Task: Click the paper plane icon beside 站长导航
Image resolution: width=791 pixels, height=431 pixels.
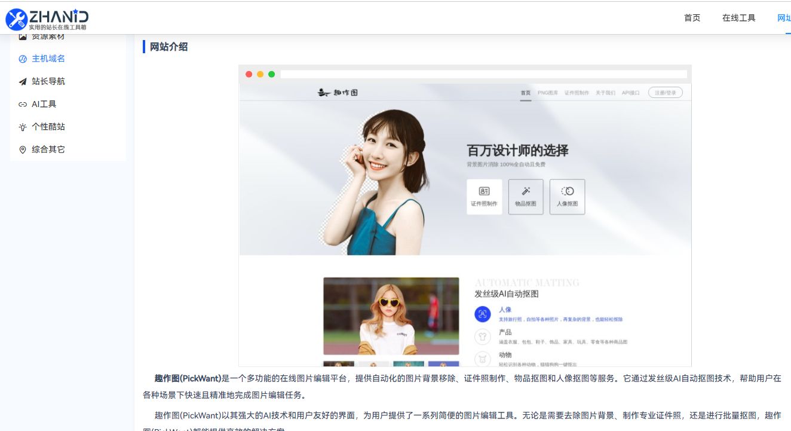Action: (x=23, y=81)
